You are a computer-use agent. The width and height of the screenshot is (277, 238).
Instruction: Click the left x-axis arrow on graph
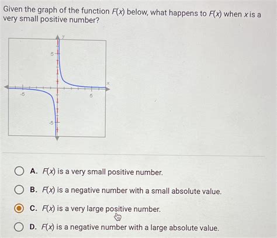pyautogui.click(x=6, y=87)
